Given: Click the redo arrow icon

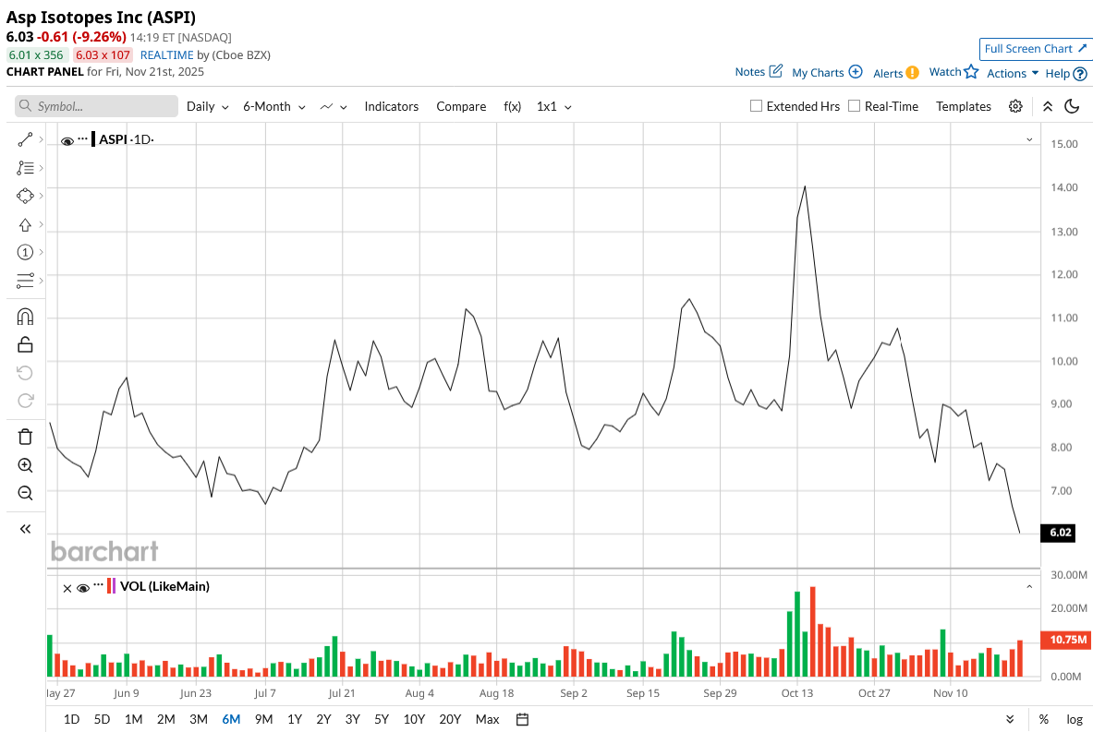Looking at the screenshot, I should (25, 401).
